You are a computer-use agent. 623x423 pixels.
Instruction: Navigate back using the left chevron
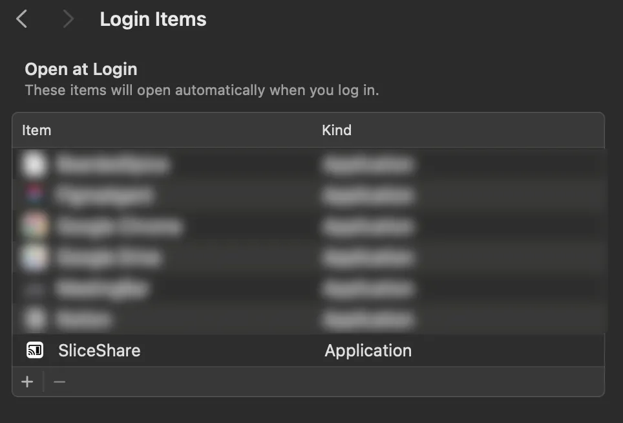21,19
